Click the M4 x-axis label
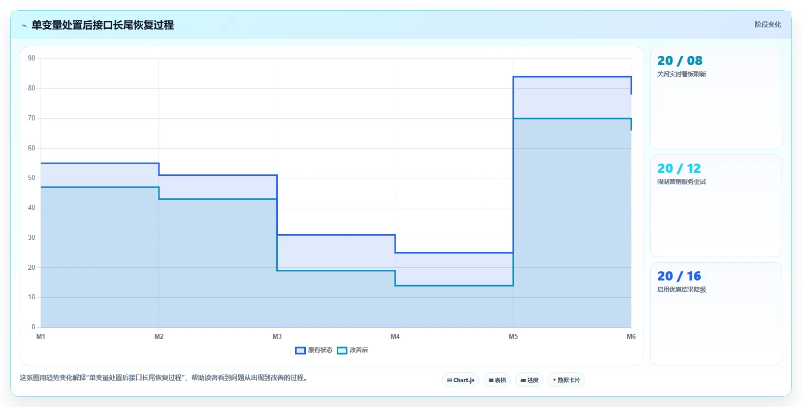Image resolution: width=802 pixels, height=407 pixels. coord(395,336)
